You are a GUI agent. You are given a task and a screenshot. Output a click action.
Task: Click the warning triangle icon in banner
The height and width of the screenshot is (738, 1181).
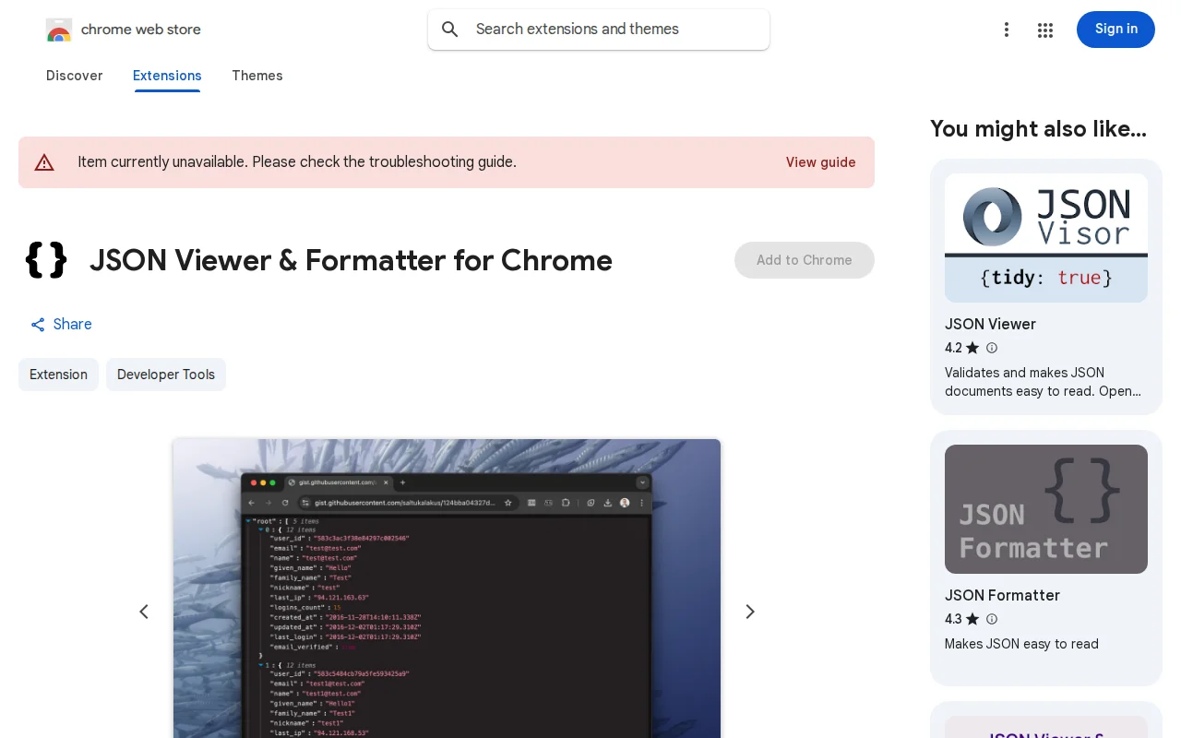pyautogui.click(x=44, y=162)
